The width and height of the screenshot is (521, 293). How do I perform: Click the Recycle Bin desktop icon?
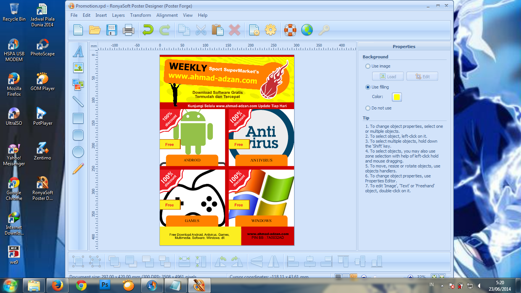click(x=14, y=12)
